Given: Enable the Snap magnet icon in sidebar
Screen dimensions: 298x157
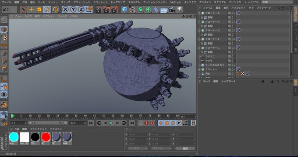Looking at the screenshot, I should (x=4, y=104).
